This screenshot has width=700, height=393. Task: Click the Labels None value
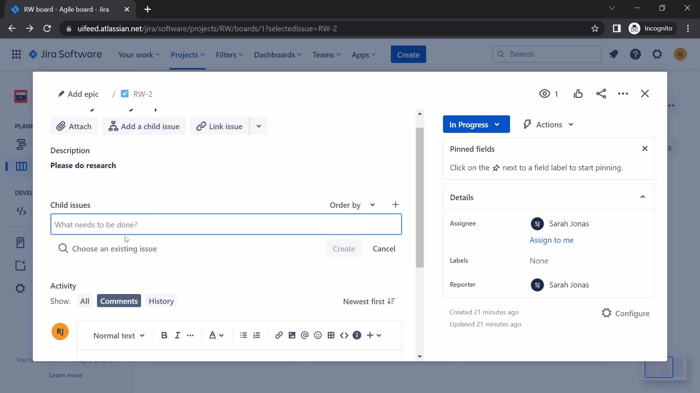click(x=539, y=261)
